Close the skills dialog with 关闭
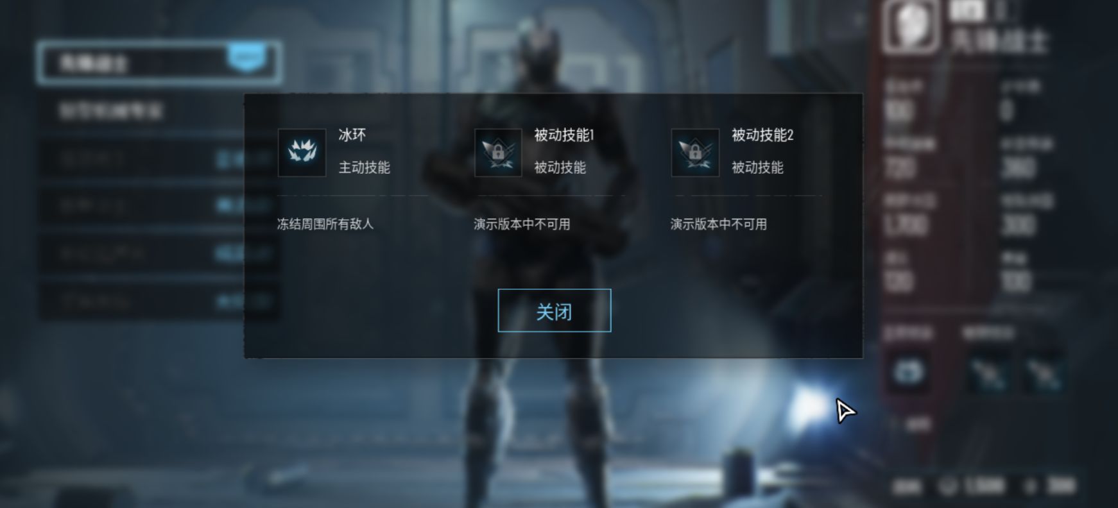The image size is (1118, 508). tap(555, 311)
